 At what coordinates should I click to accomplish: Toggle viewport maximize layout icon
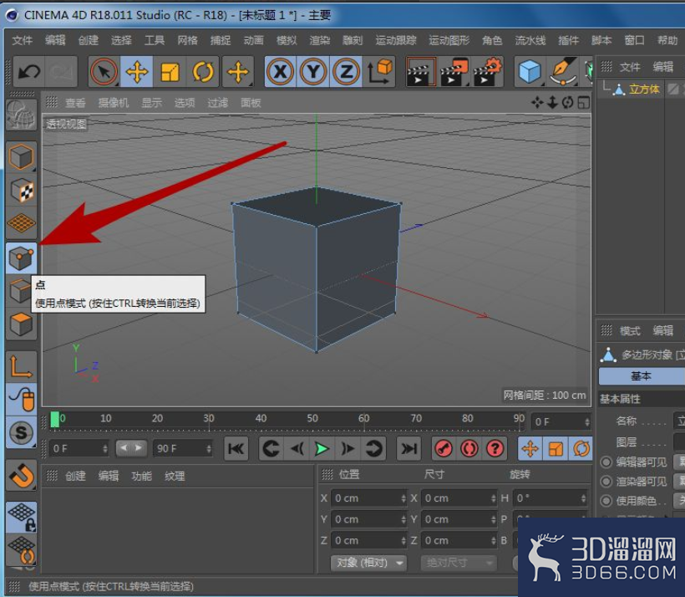tap(583, 103)
